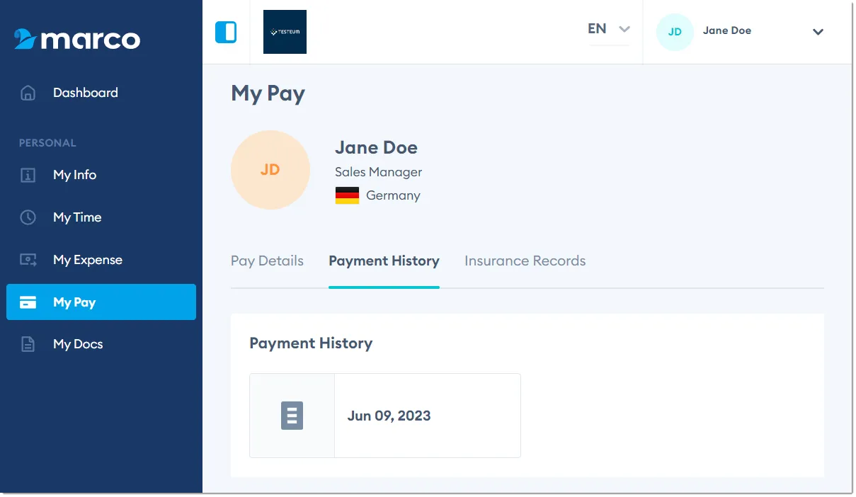Click the Jane Doe name in the header
856x497 pixels.
point(727,30)
